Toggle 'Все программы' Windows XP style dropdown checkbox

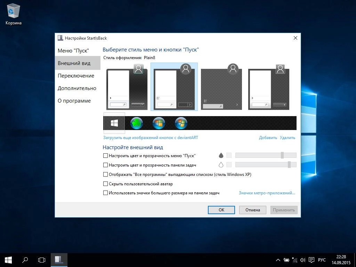coord(105,175)
